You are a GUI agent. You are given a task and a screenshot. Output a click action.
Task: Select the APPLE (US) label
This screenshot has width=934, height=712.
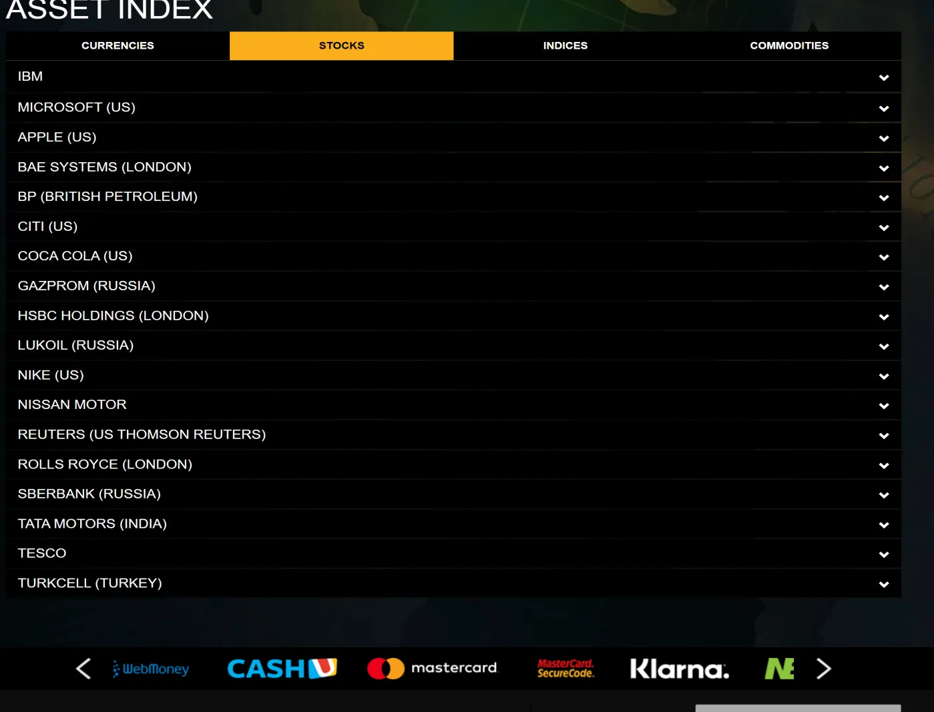[x=57, y=137]
